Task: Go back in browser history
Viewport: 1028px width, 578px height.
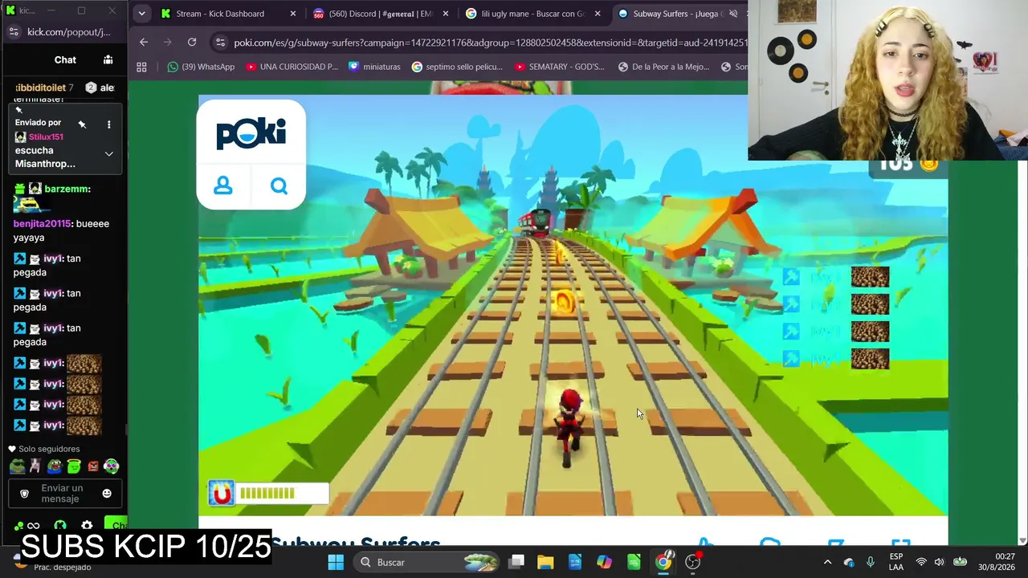Action: point(144,42)
